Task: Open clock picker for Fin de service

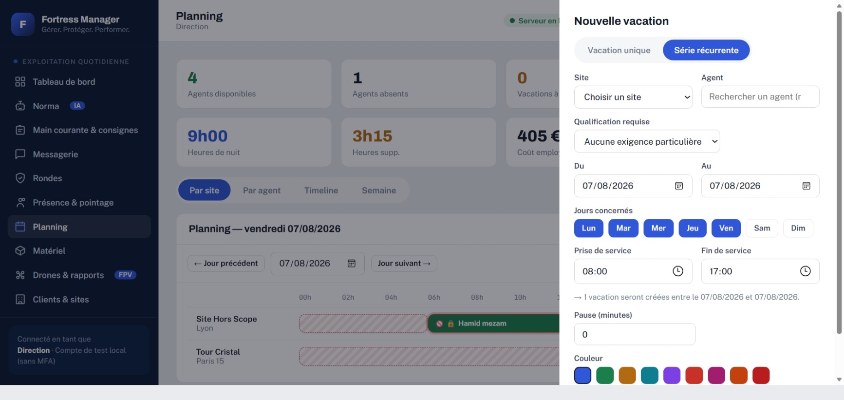Action: coord(806,271)
